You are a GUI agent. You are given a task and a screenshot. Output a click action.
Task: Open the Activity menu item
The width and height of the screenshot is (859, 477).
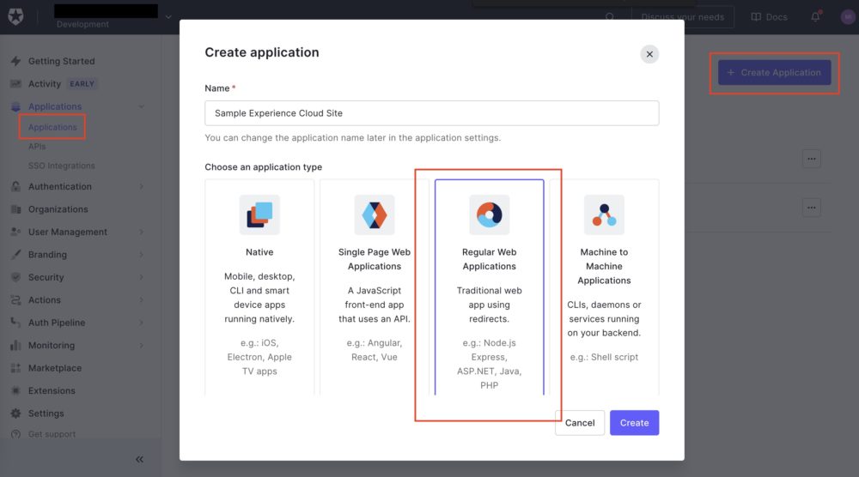[x=45, y=84]
